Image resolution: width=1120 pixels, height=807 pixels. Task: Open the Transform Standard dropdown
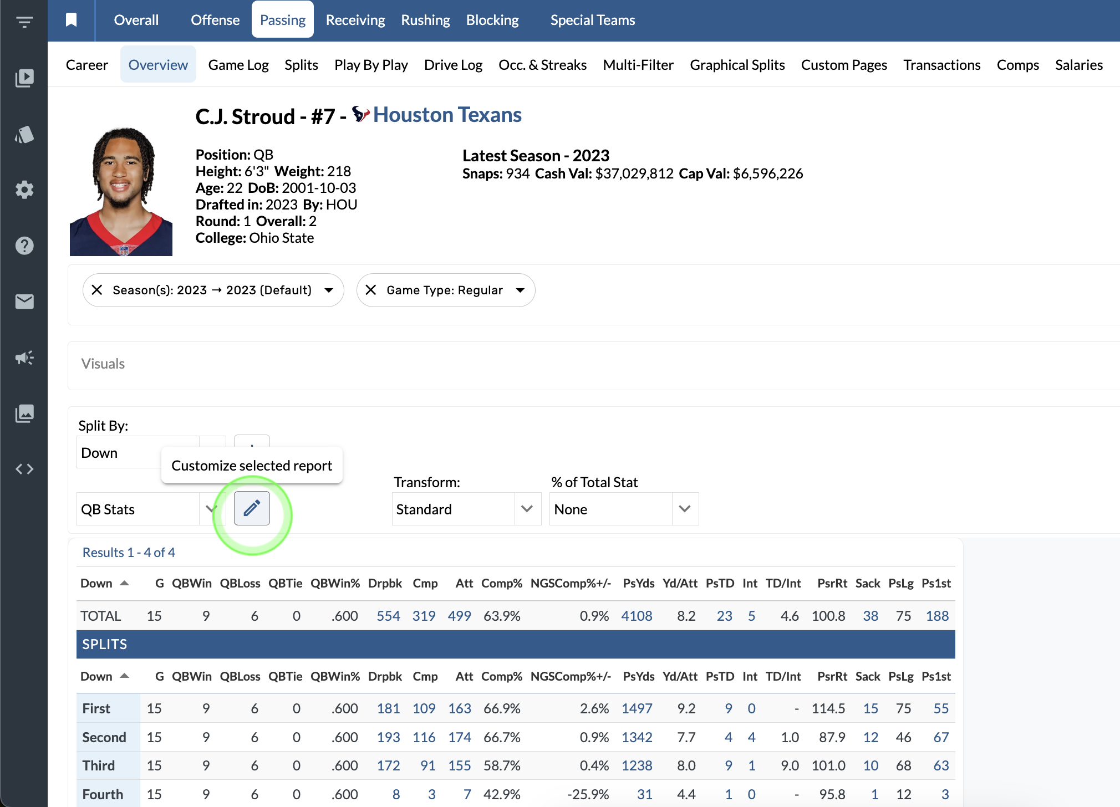(x=526, y=509)
